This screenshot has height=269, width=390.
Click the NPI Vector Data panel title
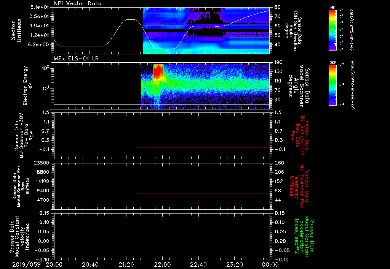[77, 3]
